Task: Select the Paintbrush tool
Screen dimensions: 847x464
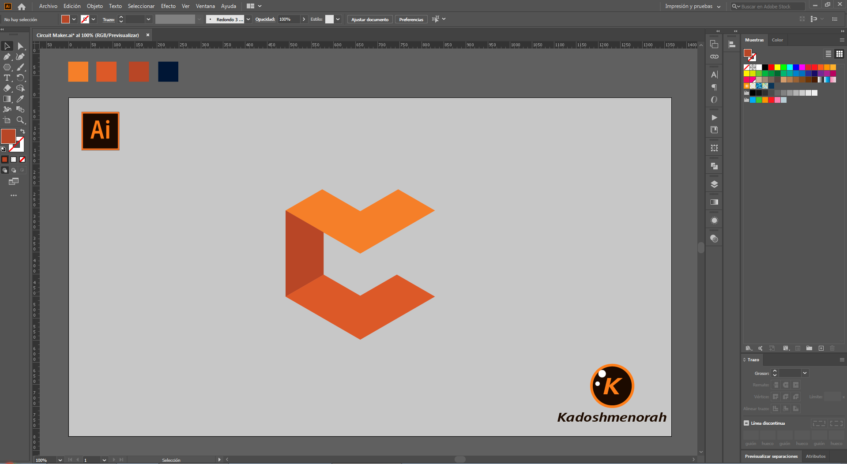Action: 20,67
